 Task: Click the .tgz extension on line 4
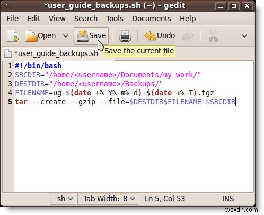tap(206, 93)
